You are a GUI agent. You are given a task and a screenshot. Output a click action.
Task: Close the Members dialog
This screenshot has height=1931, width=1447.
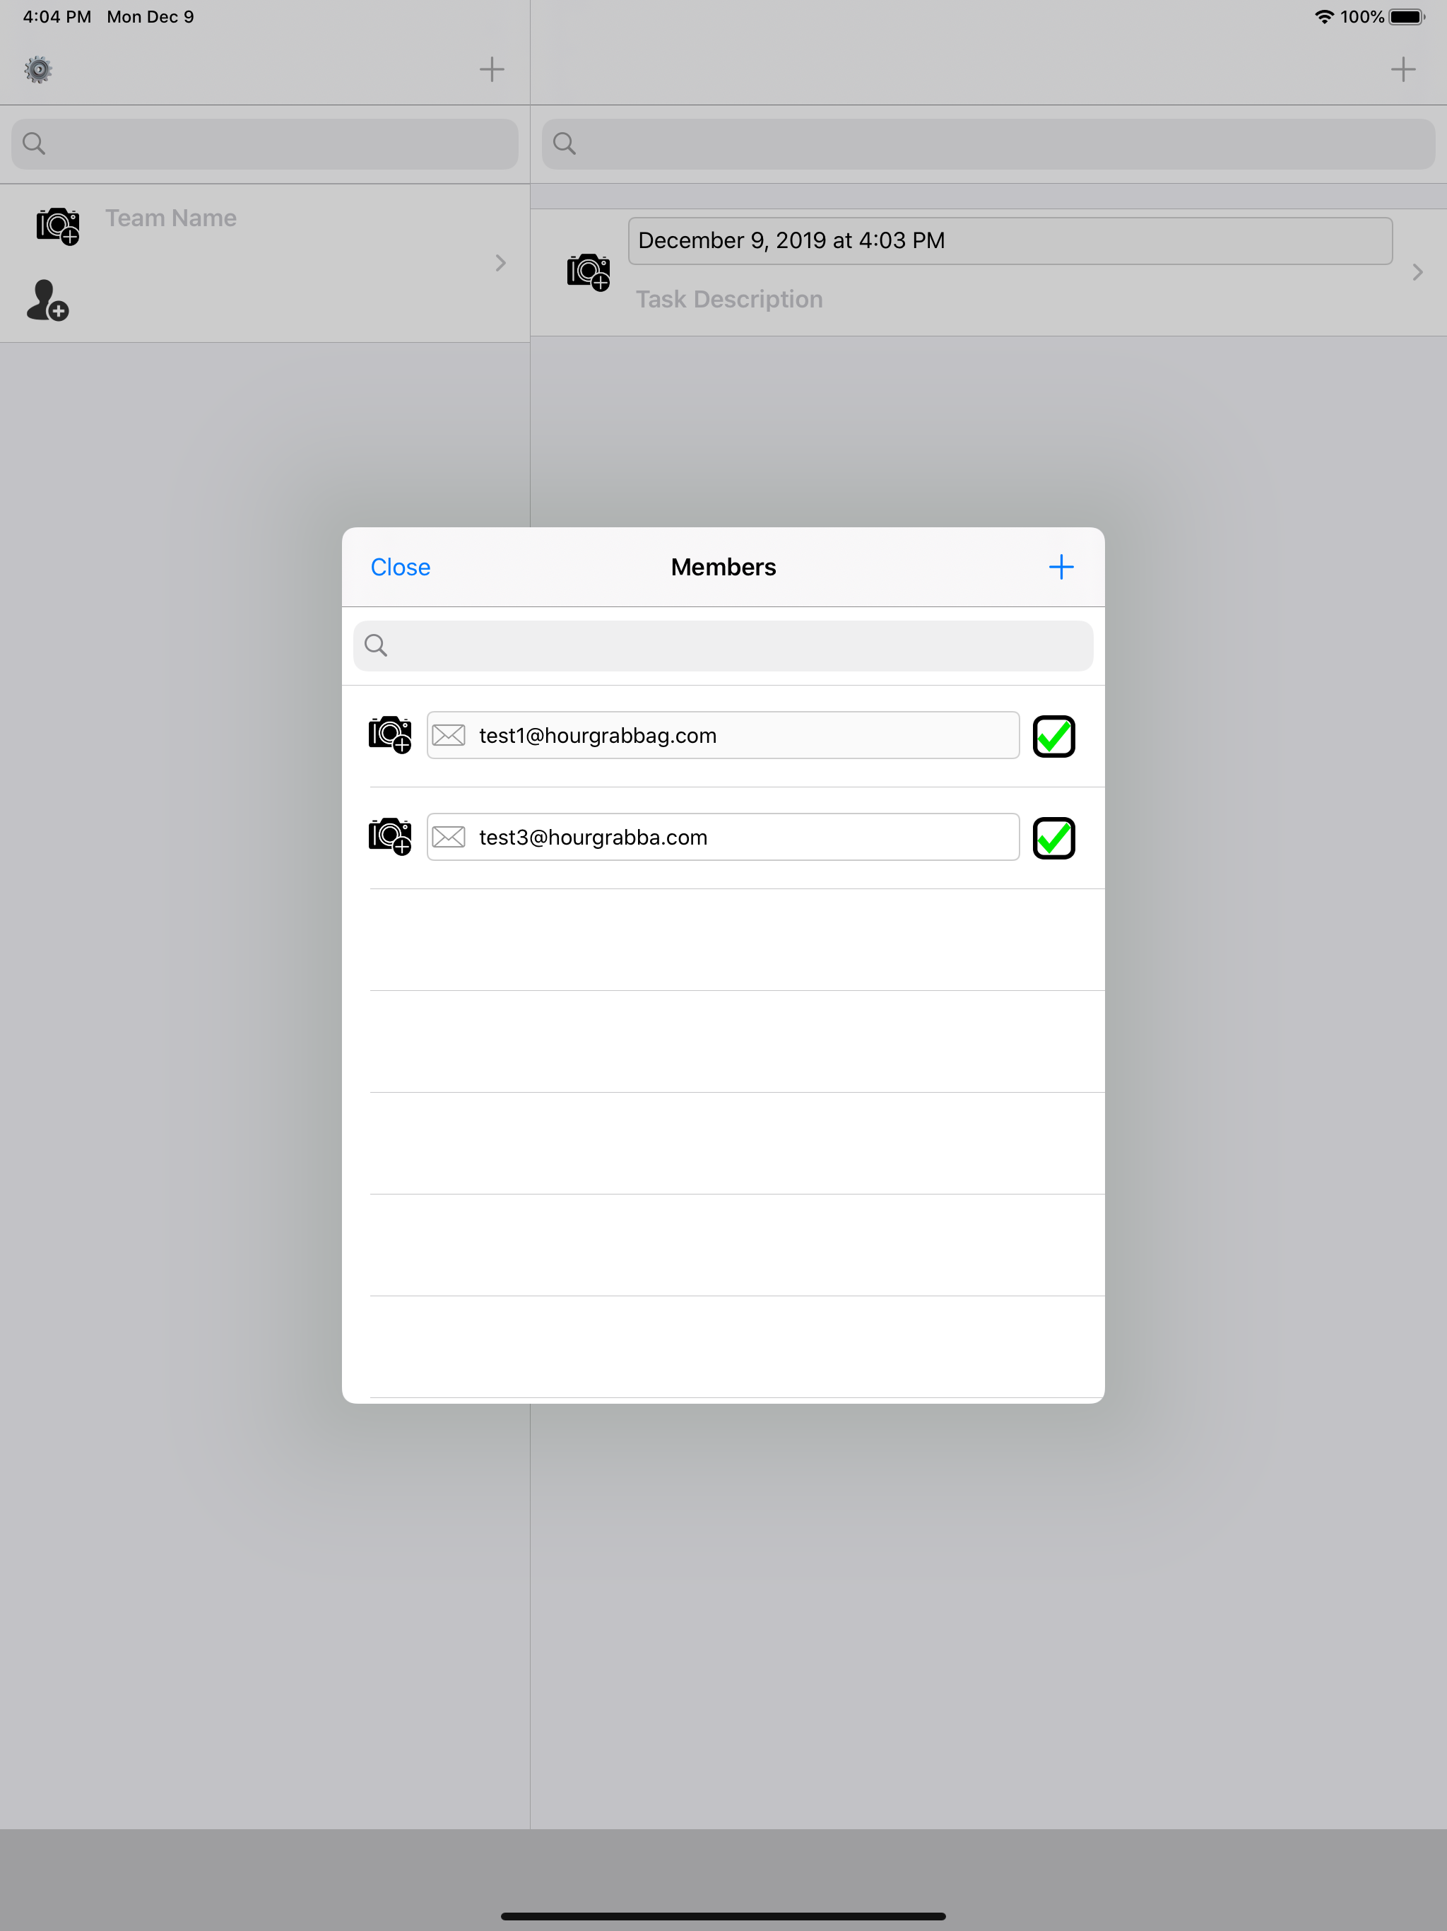click(x=401, y=568)
